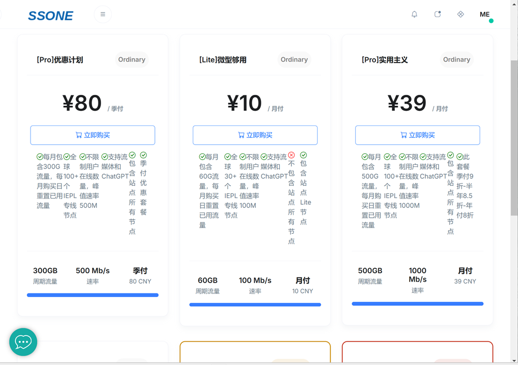The height and width of the screenshot is (365, 518).
Task: Click the Ordinary badge on [Pro]实用主义
Action: point(456,60)
